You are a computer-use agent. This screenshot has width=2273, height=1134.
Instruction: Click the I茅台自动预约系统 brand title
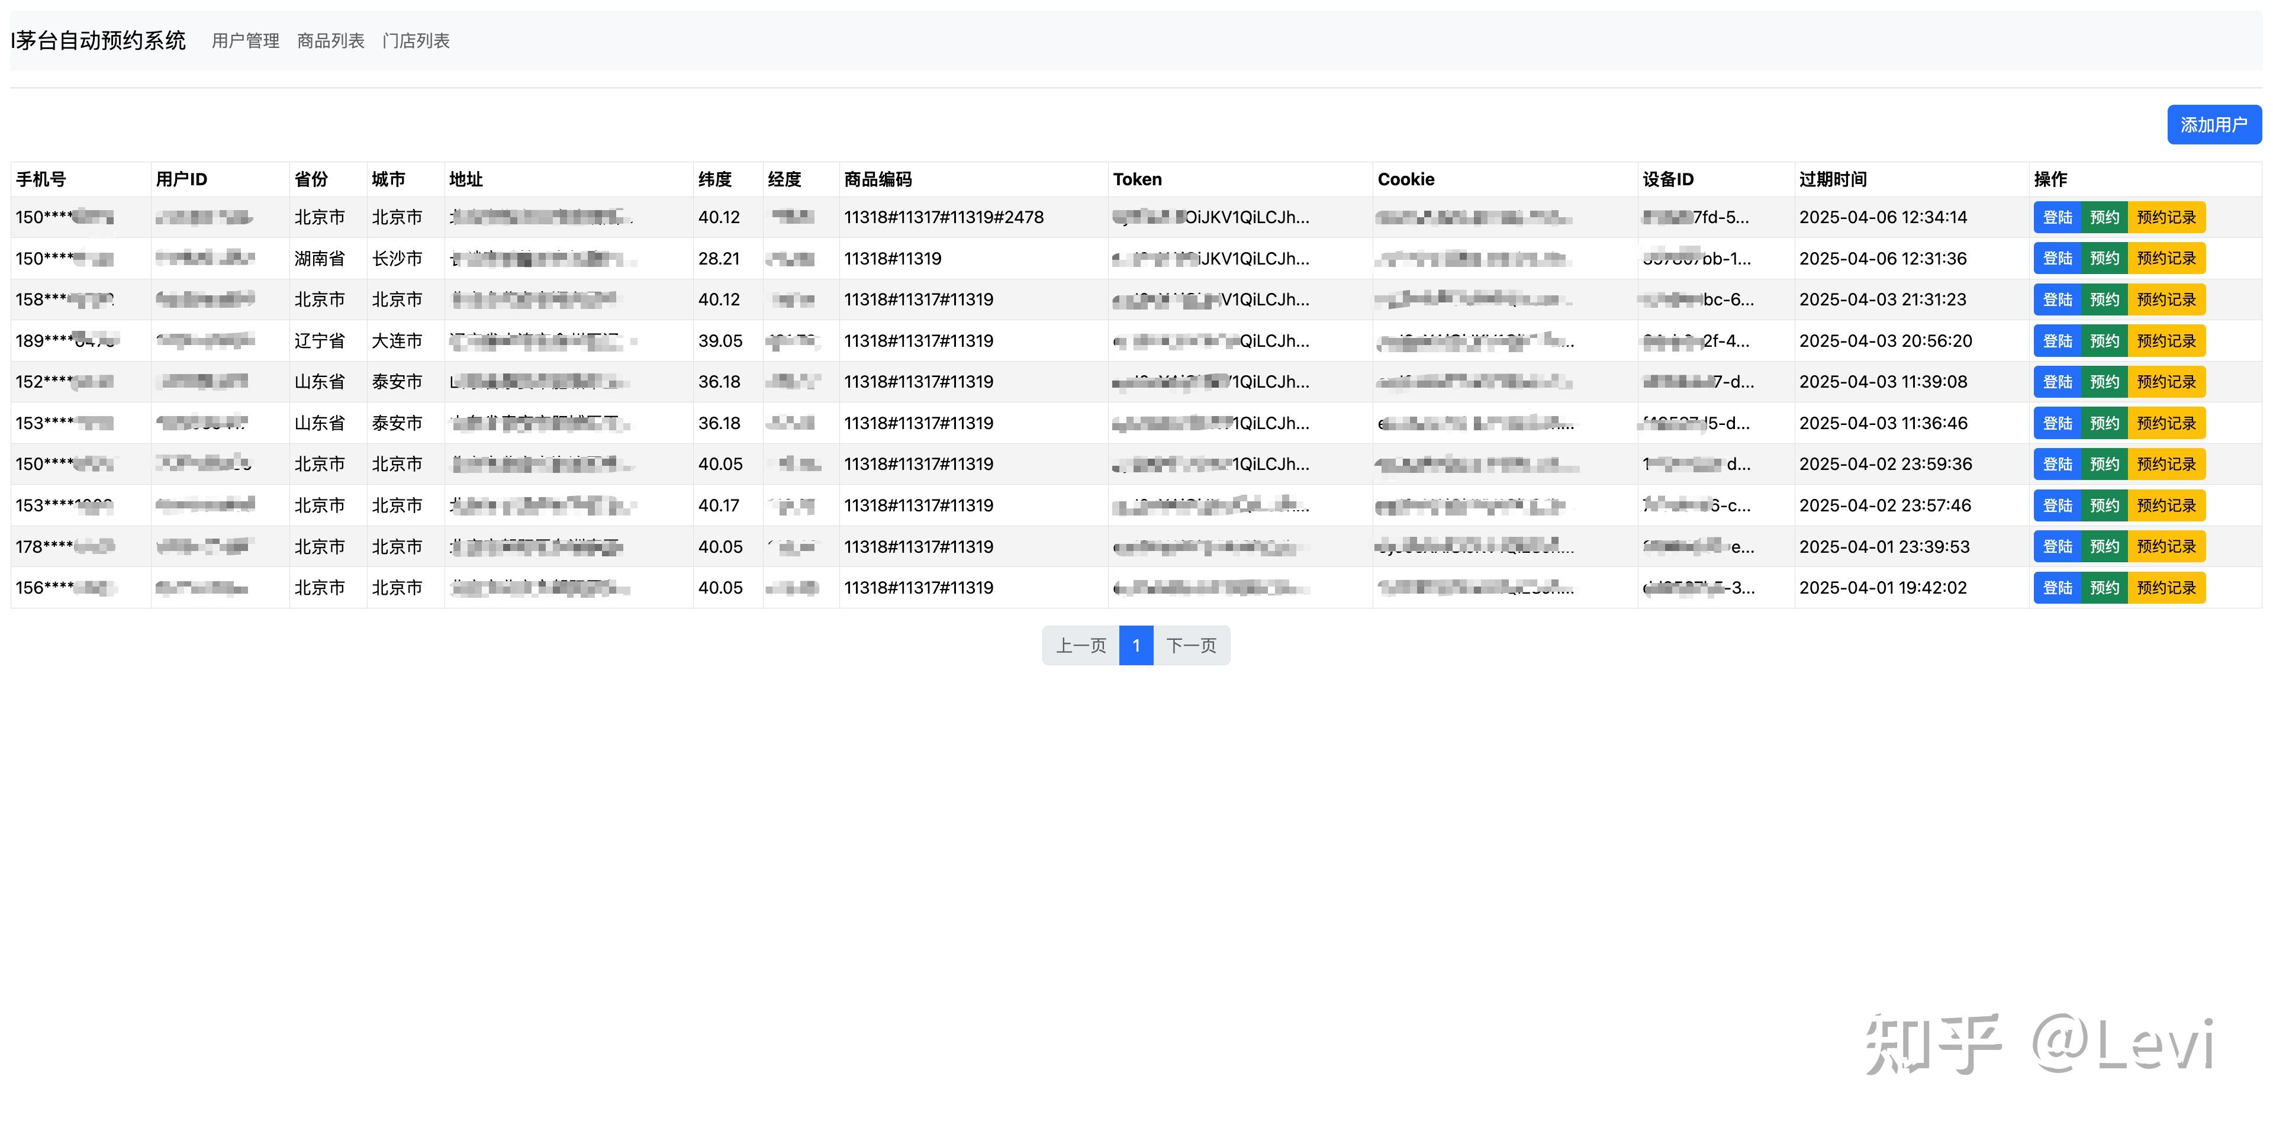(99, 41)
